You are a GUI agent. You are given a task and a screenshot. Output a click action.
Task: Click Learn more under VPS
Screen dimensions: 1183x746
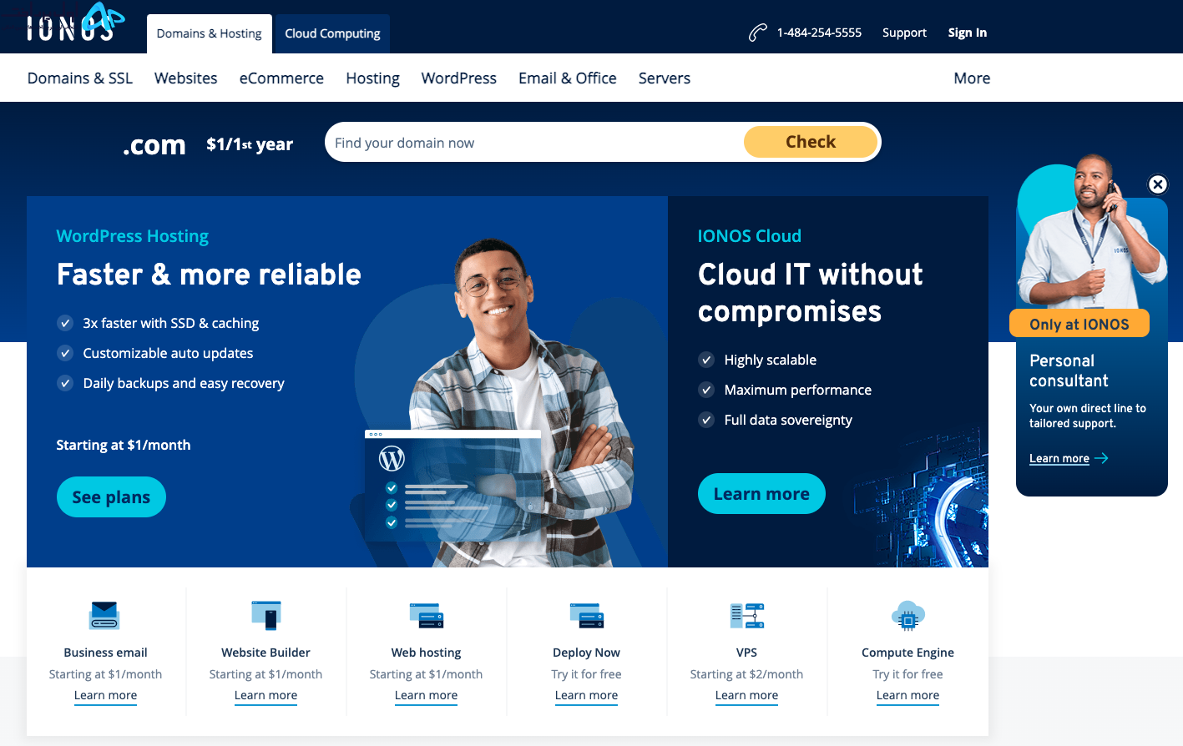click(746, 695)
